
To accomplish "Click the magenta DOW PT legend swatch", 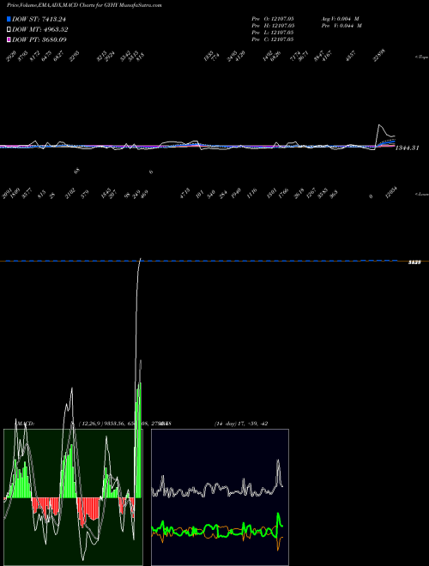I will [9, 39].
